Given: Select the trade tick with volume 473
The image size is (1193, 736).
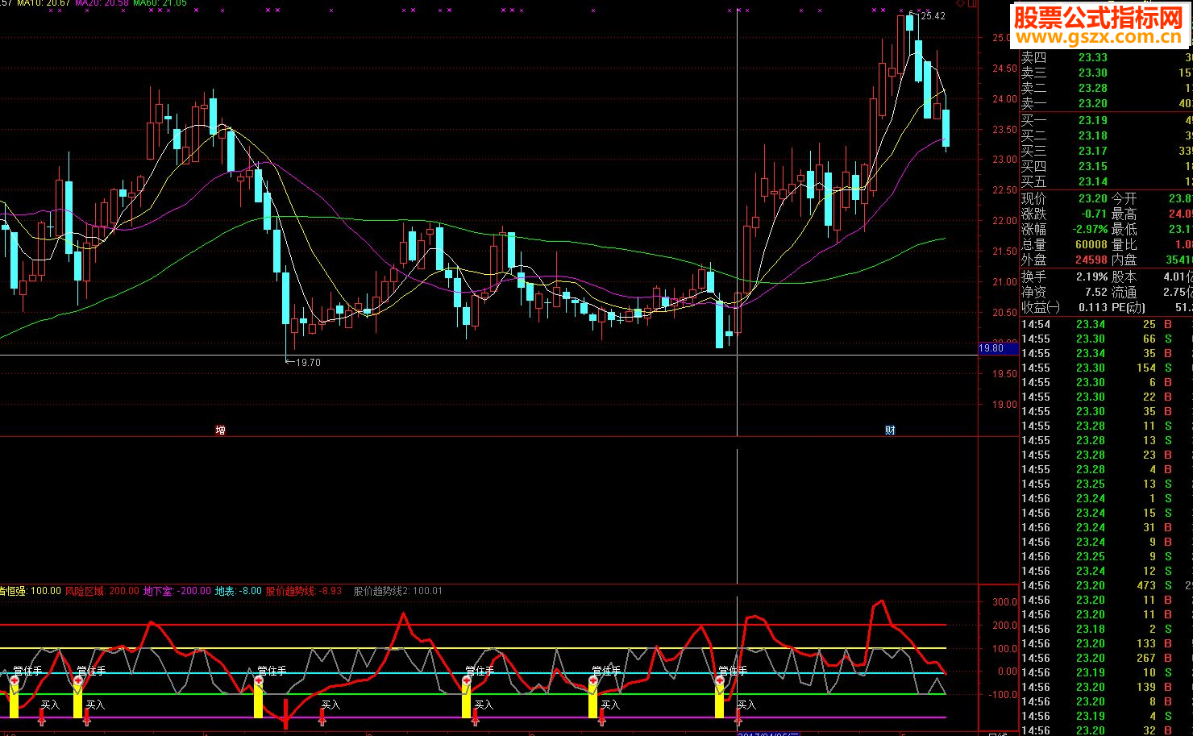Looking at the screenshot, I should (1106, 585).
